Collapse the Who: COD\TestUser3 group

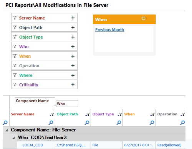(13, 138)
